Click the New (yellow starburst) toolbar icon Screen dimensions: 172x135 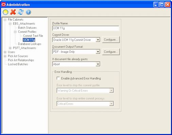coord(5,12)
